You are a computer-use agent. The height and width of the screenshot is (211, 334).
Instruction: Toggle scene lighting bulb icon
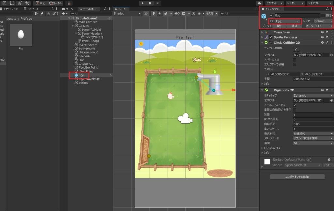[x=153, y=13]
